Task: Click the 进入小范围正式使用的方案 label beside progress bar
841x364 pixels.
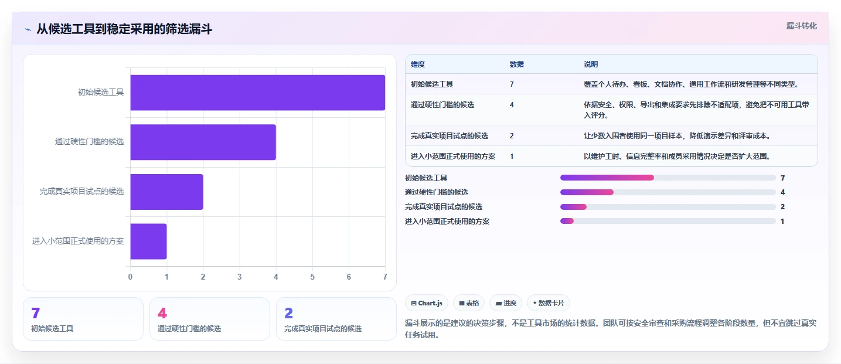Action: (447, 222)
